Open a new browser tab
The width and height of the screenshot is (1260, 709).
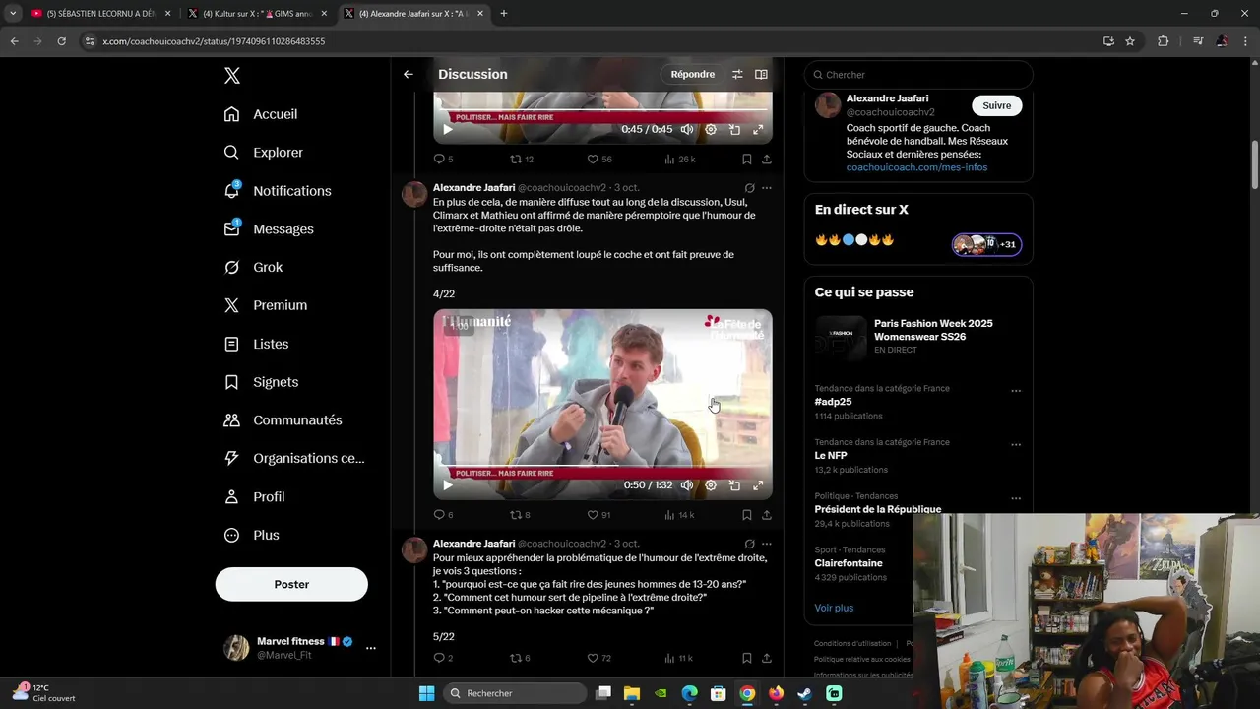pyautogui.click(x=504, y=14)
